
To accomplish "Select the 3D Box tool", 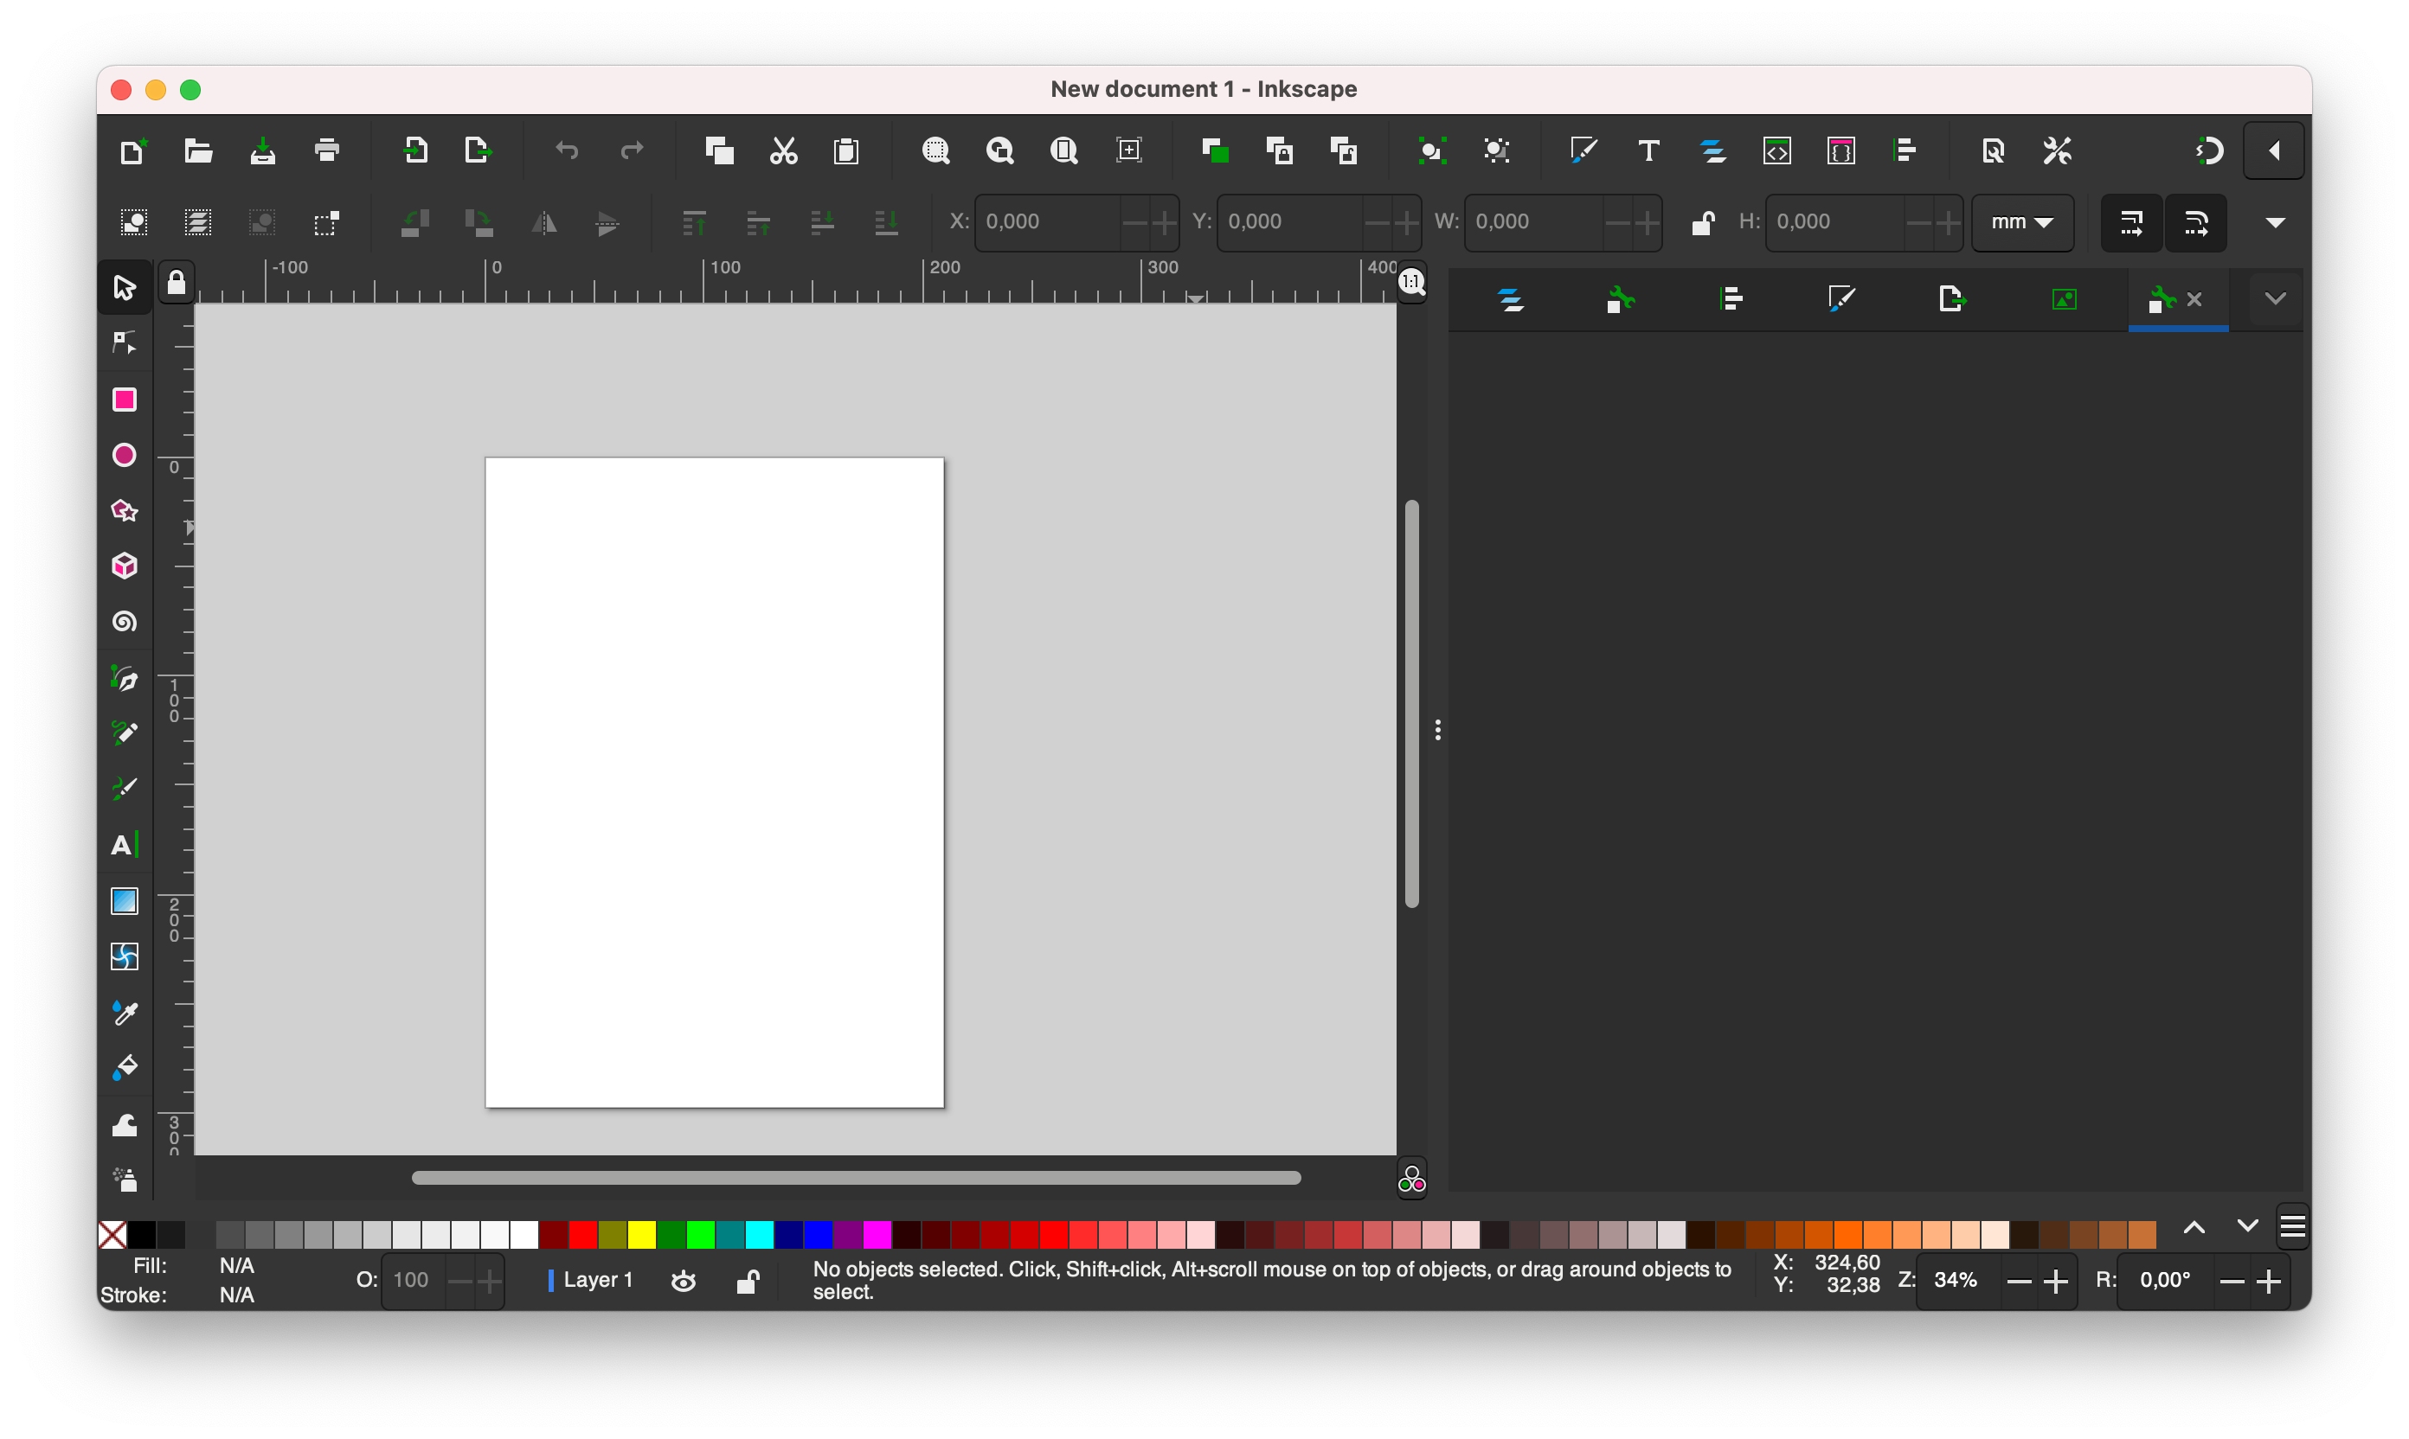I will tap(125, 566).
